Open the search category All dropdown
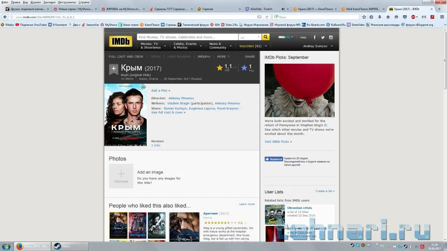Viewport: 447px width, 251px height. (x=250, y=37)
